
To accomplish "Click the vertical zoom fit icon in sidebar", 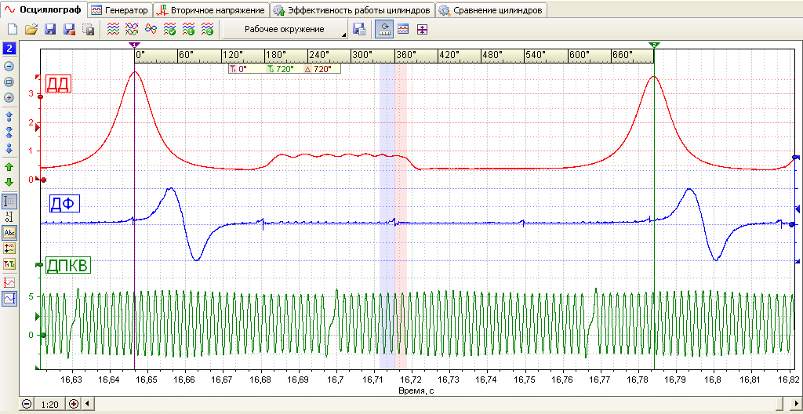I will [x=9, y=82].
